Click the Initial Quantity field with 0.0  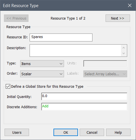coord(84,97)
